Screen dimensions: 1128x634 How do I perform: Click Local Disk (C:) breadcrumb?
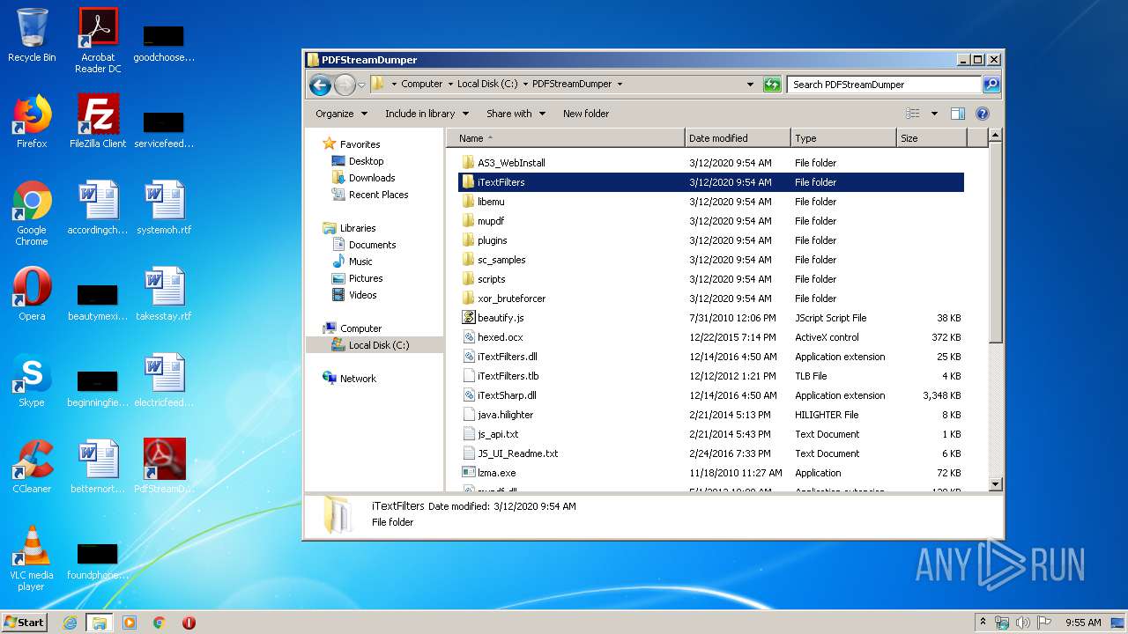pyautogui.click(x=487, y=85)
